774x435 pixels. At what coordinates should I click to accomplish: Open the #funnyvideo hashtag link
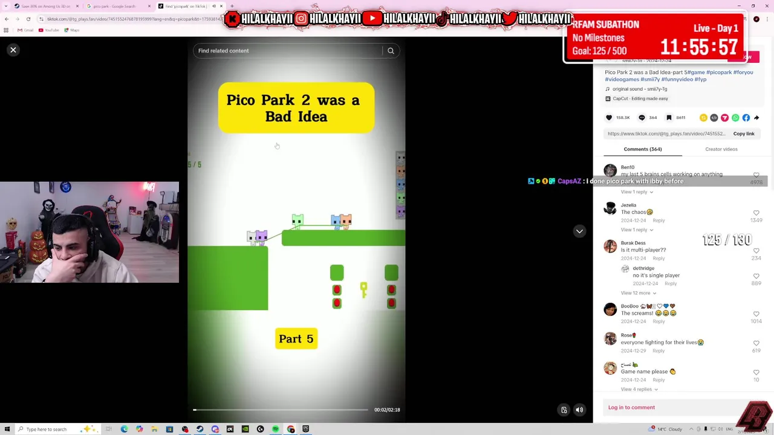pos(677,79)
